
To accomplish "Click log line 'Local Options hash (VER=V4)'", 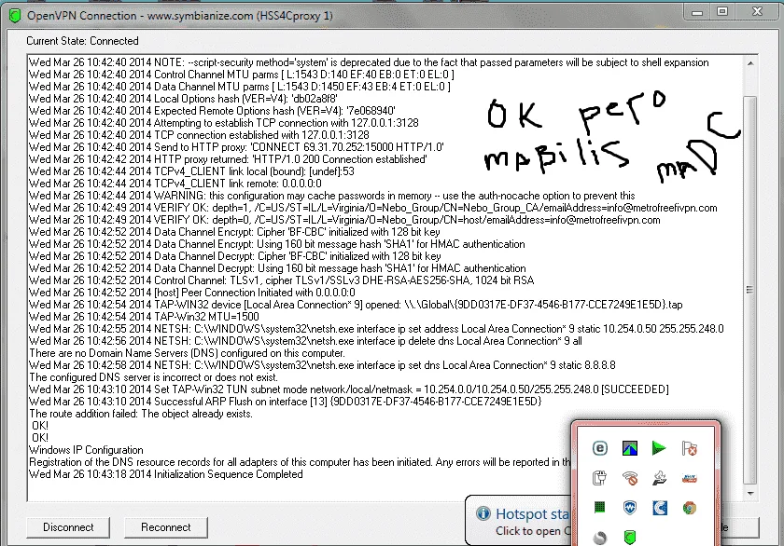I will pyautogui.click(x=183, y=99).
